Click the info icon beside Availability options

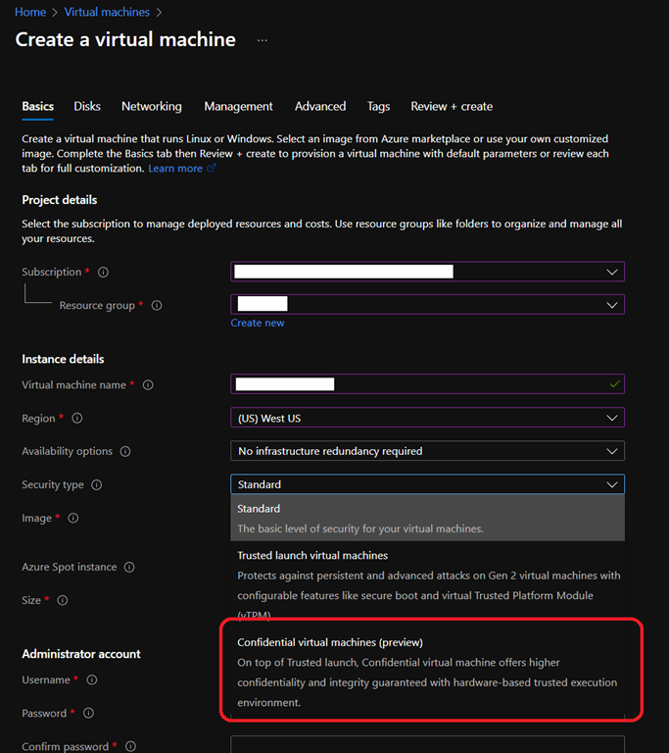[x=125, y=452]
